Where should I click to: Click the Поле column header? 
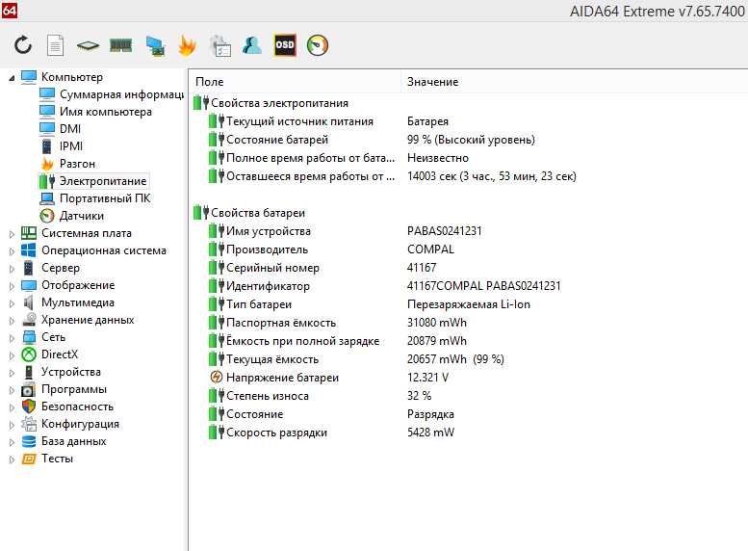(x=295, y=82)
